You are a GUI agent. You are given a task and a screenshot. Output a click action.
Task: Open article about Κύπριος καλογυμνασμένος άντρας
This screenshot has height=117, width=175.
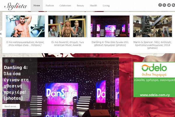tap(25, 44)
